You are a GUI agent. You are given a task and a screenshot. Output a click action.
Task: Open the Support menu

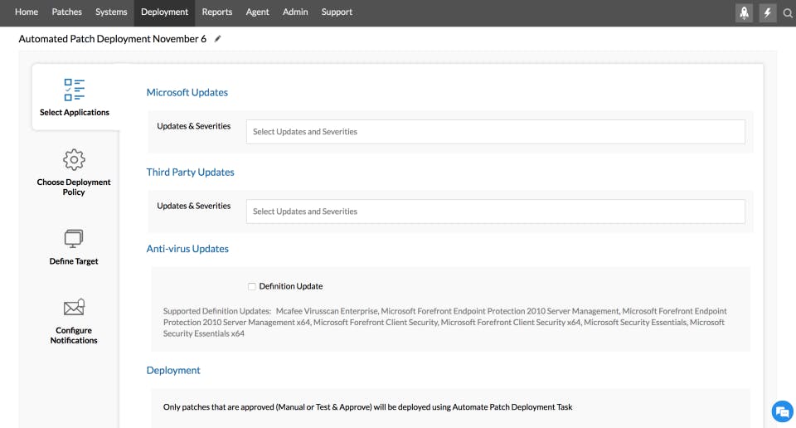337,12
